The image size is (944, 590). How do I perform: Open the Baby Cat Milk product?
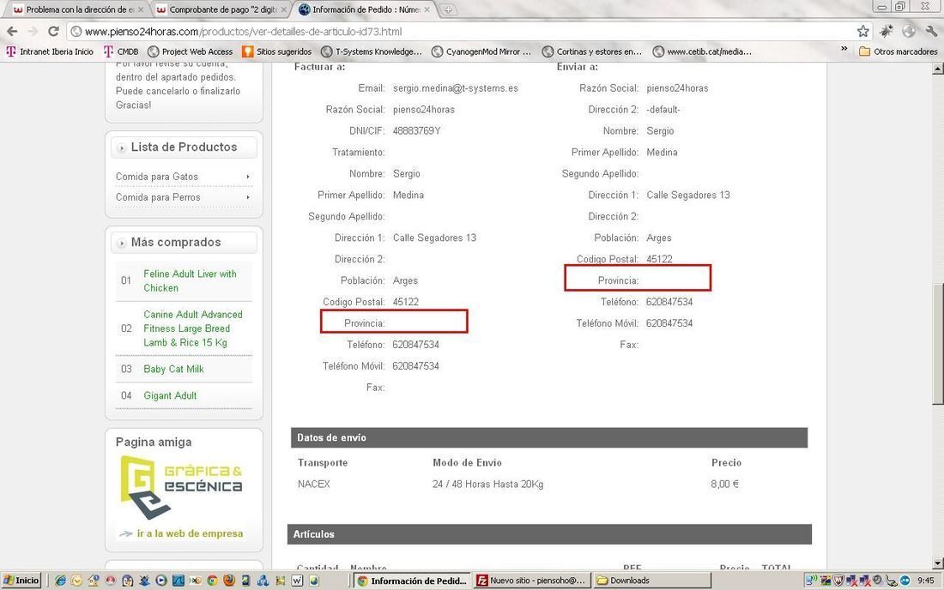(173, 369)
